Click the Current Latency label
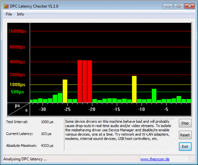Screen dimensions: 198x165 click(x=20, y=134)
